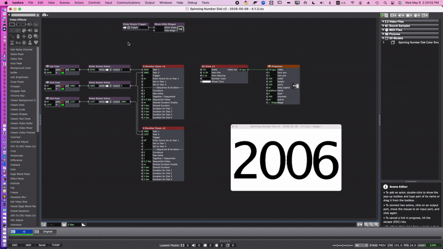Clear toolbox search with X button
Screen dimensions: 443x249
point(38,15)
